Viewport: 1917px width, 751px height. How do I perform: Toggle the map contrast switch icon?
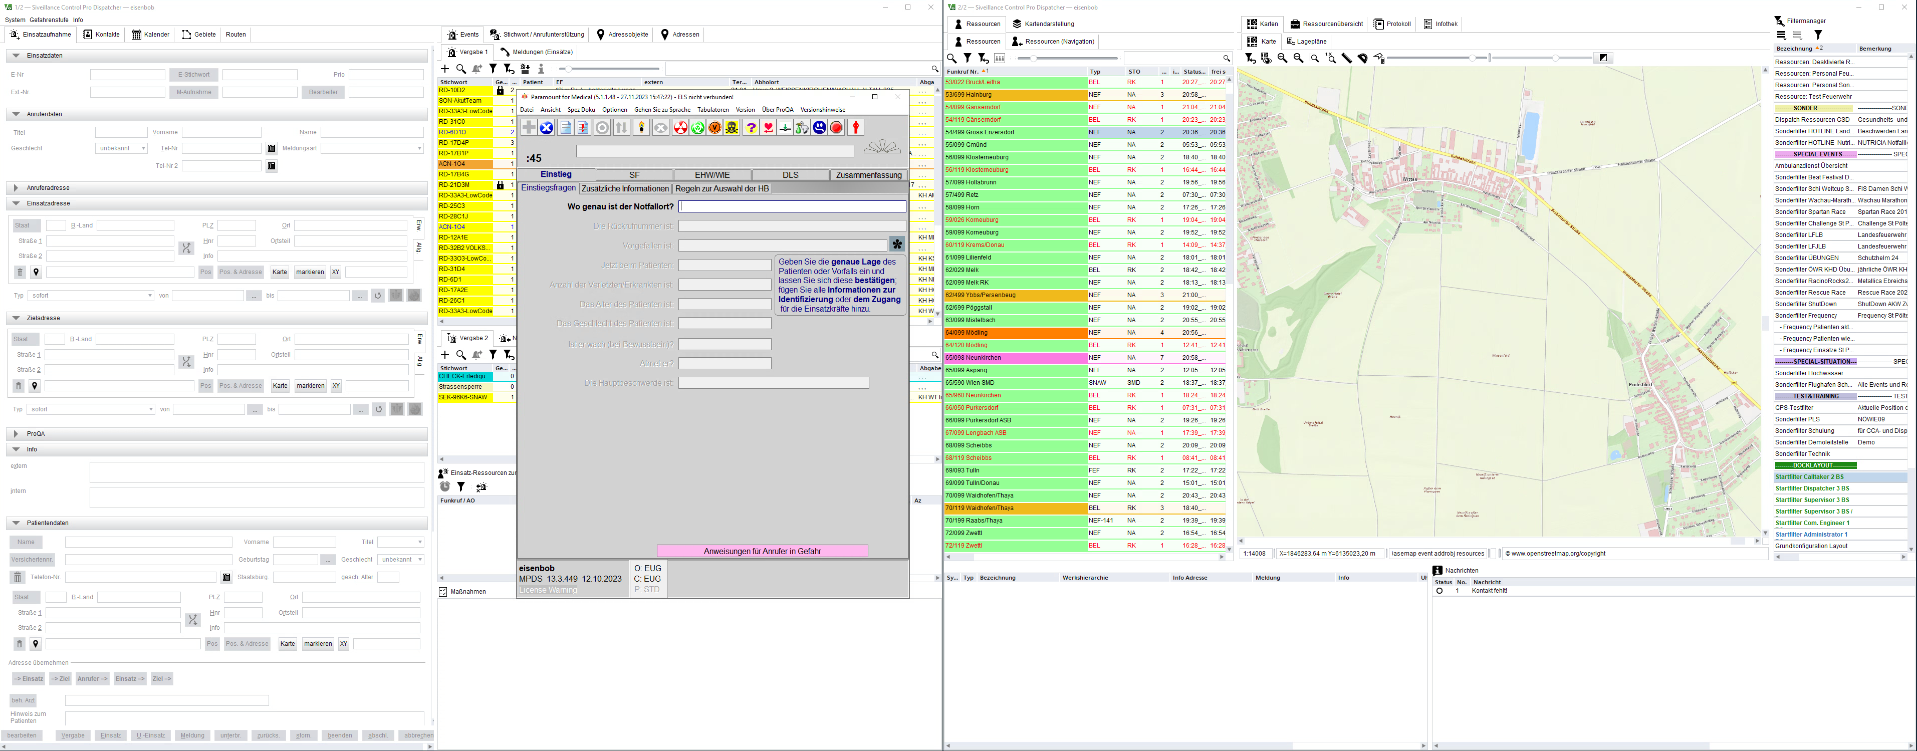pos(1603,58)
